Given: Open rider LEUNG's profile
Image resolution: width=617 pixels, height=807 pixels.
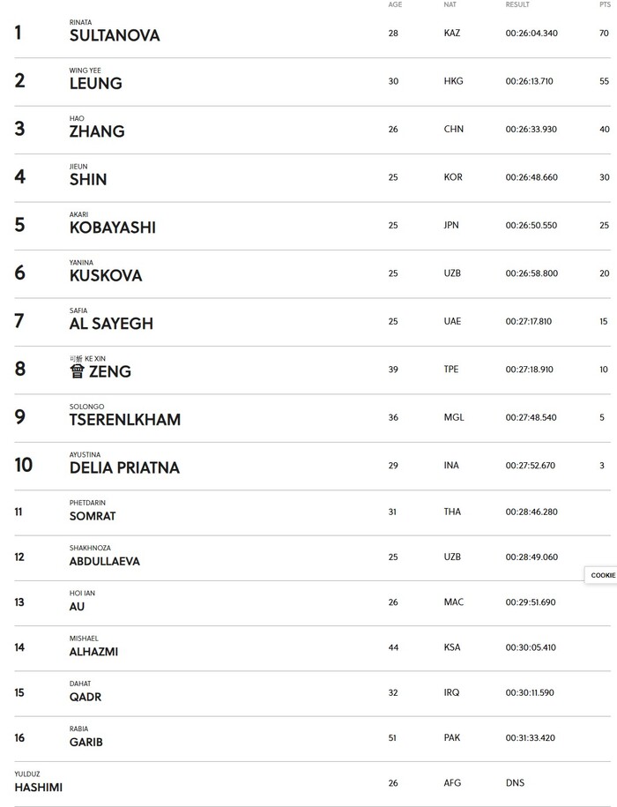Looking at the screenshot, I should [x=95, y=83].
